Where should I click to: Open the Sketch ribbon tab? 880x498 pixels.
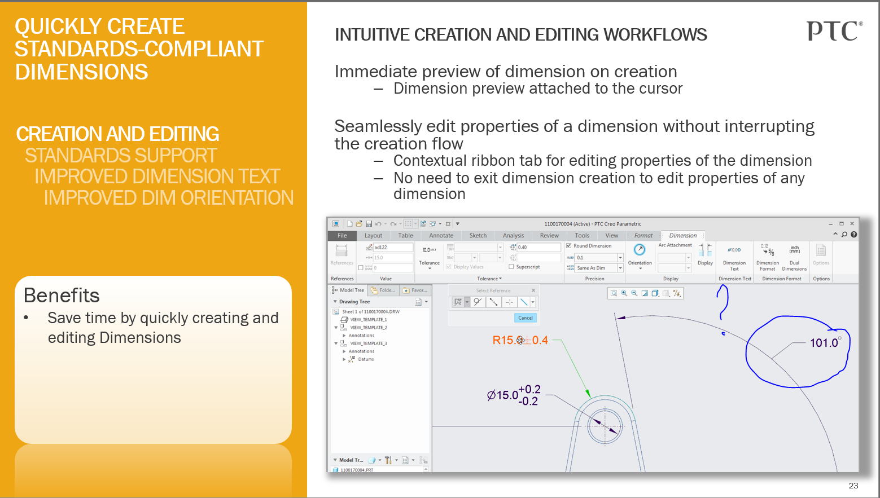pos(478,236)
